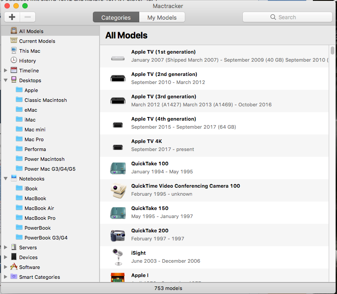Switch to the Categories tab
The height and width of the screenshot is (294, 337).
[116, 17]
